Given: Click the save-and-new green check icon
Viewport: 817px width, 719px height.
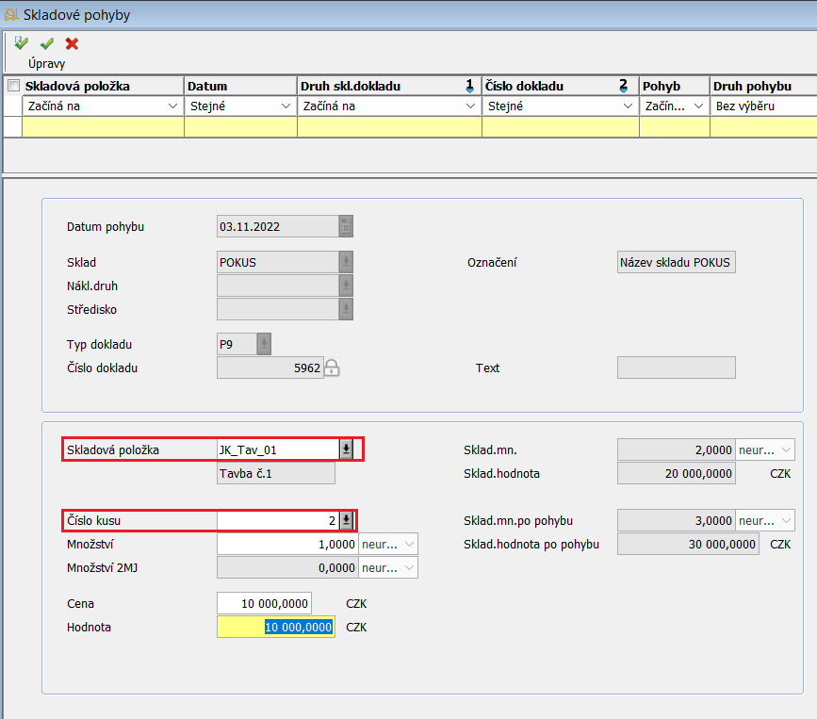Looking at the screenshot, I should pos(22,43).
